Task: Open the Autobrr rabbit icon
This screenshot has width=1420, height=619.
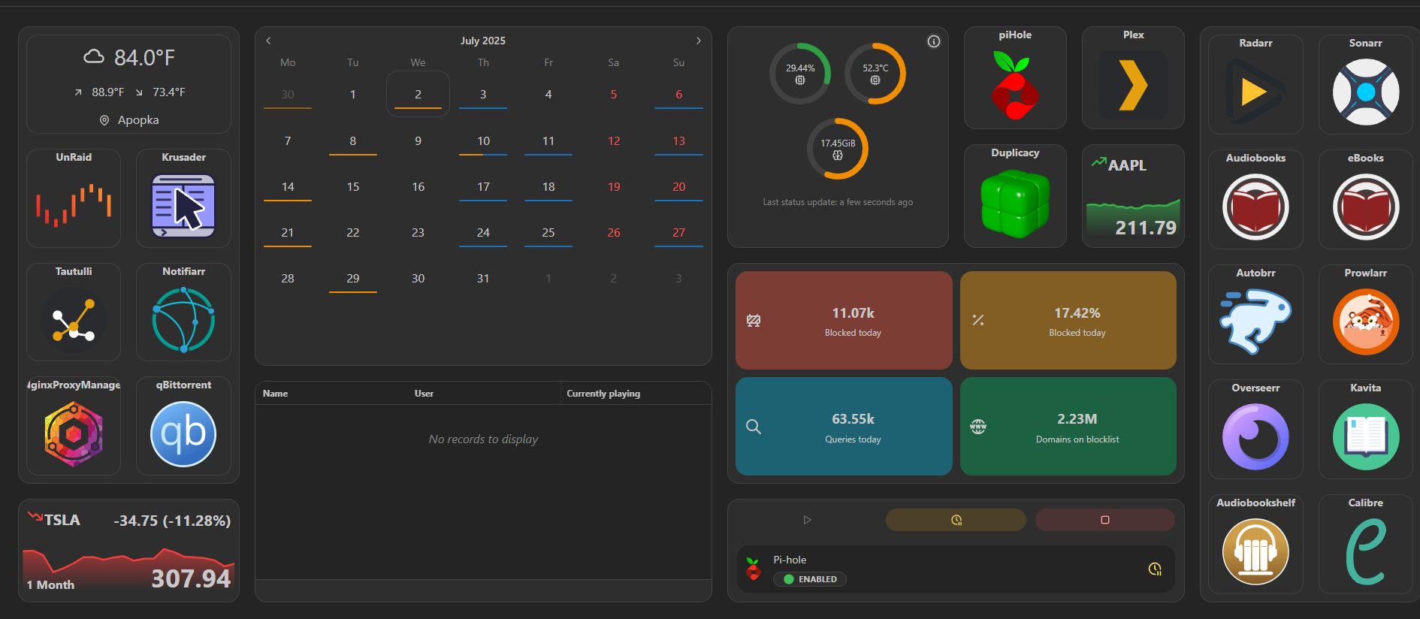Action: coord(1255,322)
